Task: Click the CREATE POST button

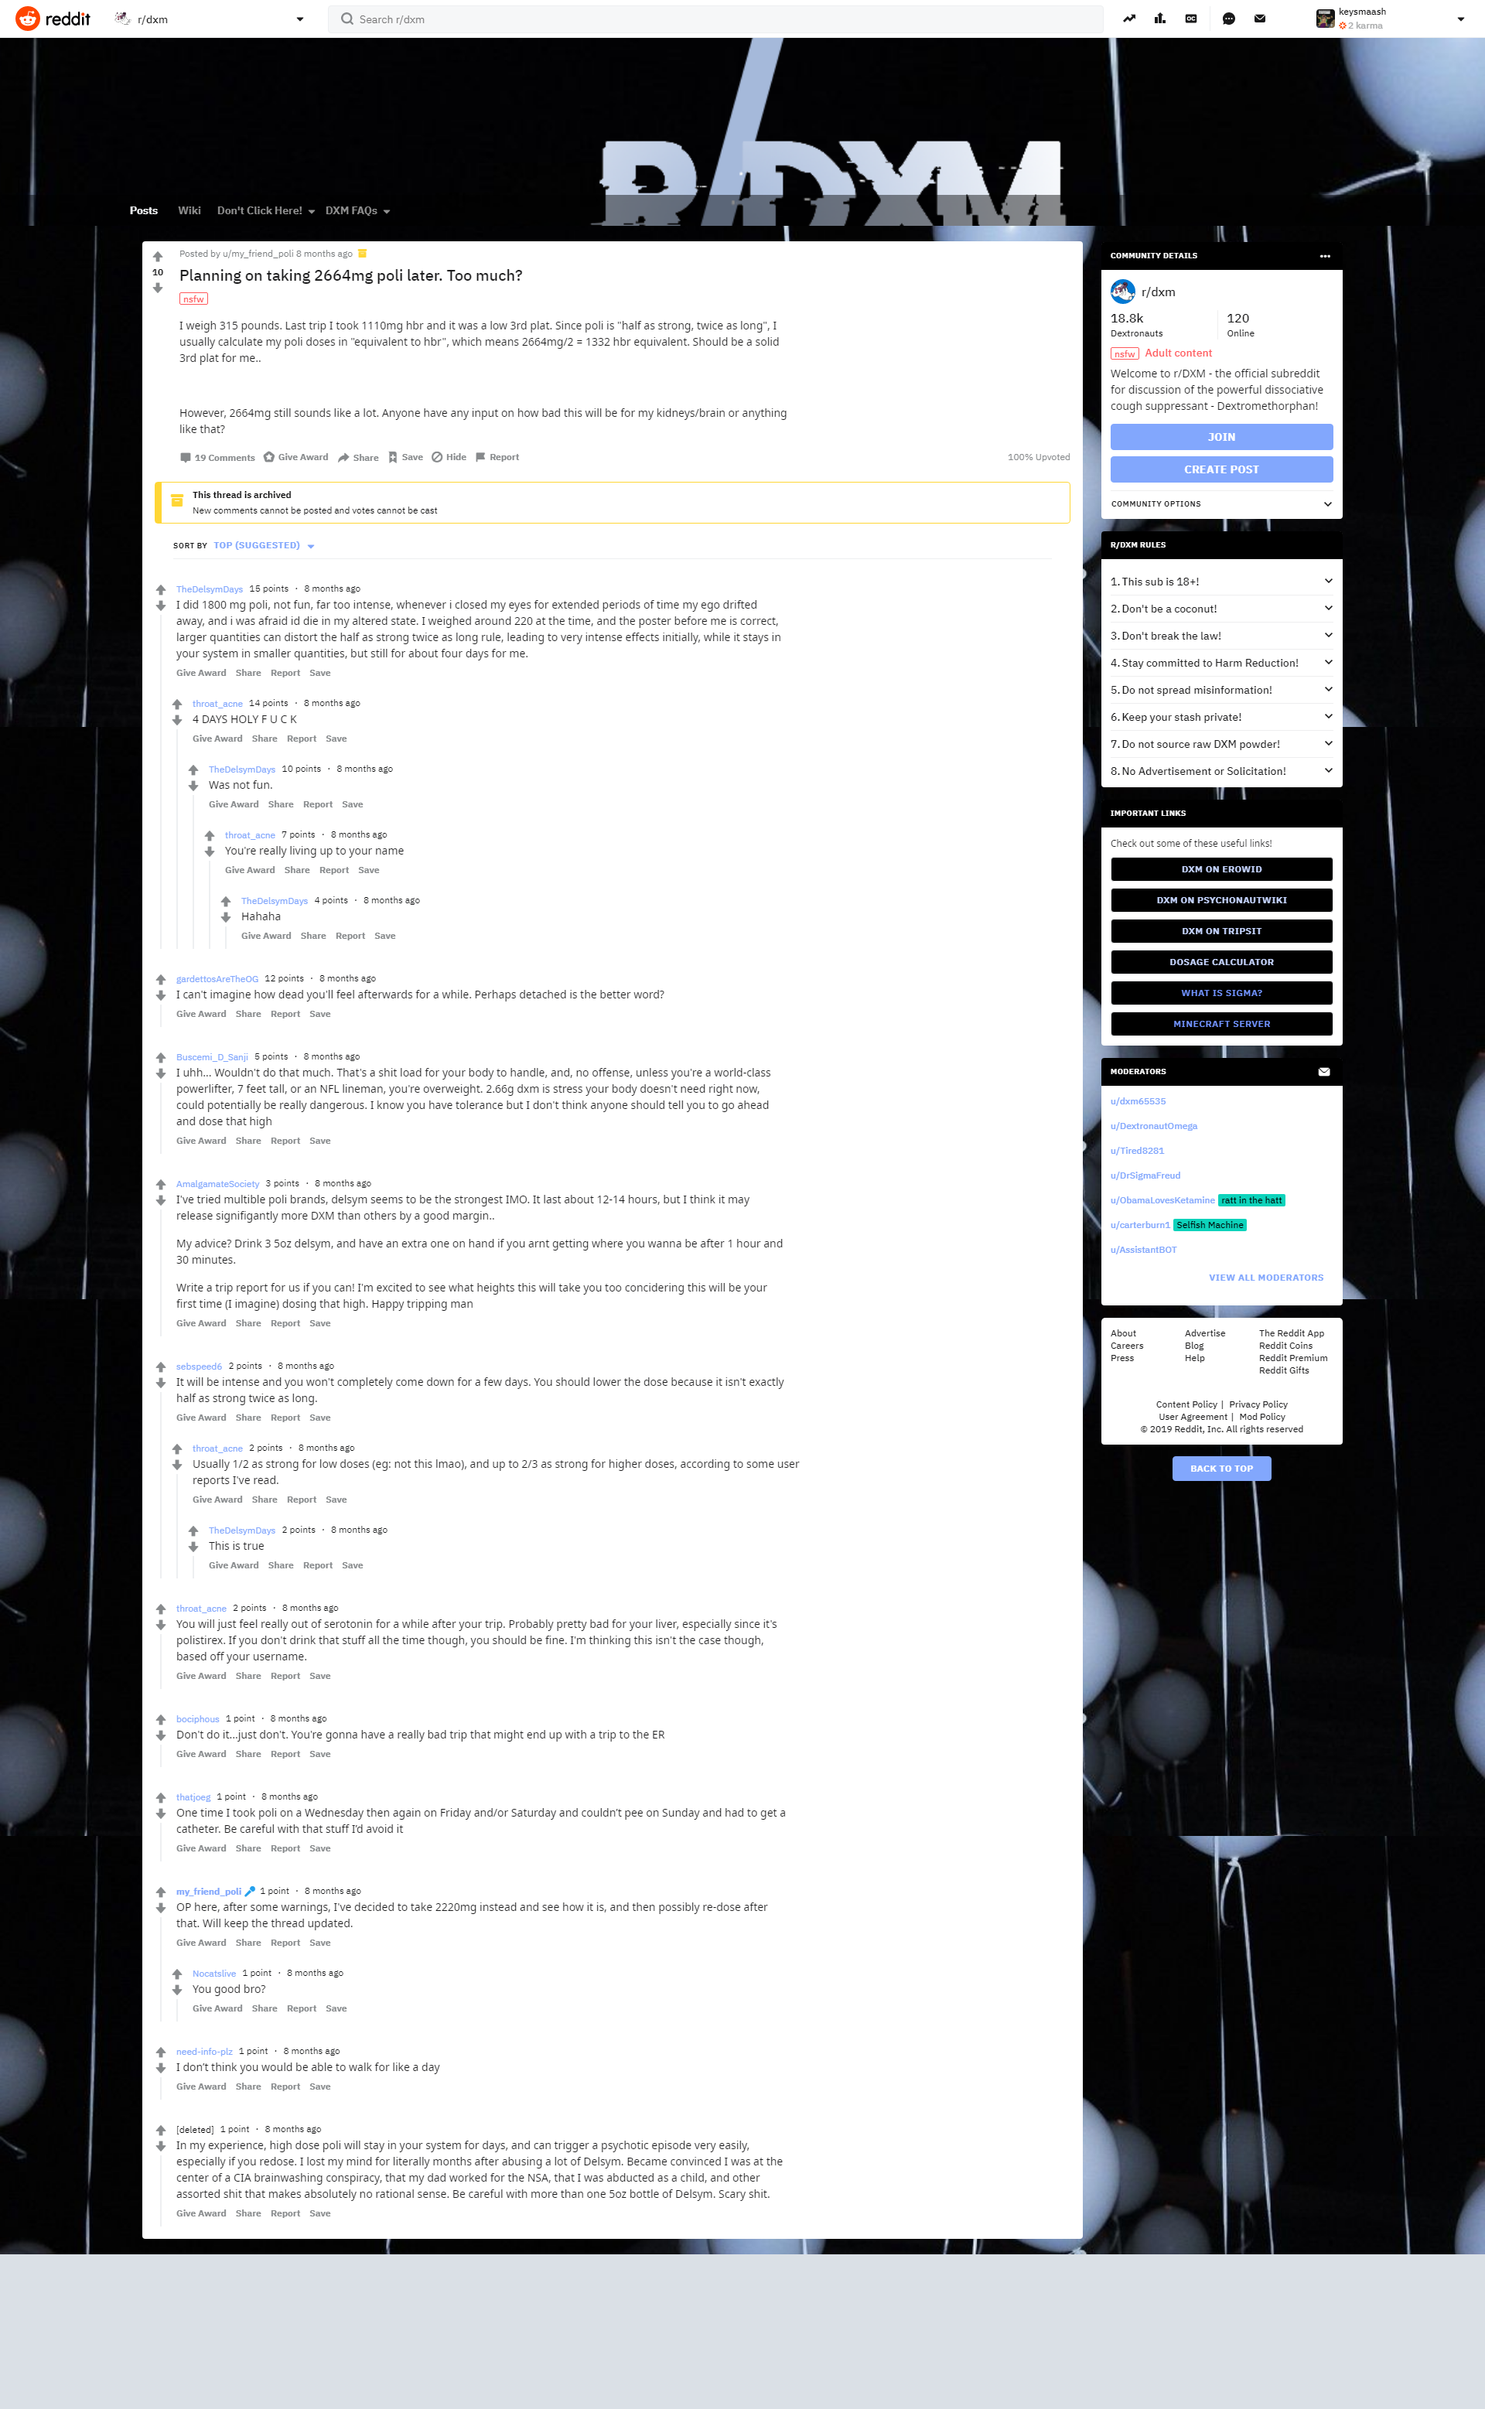Action: click(x=1222, y=469)
